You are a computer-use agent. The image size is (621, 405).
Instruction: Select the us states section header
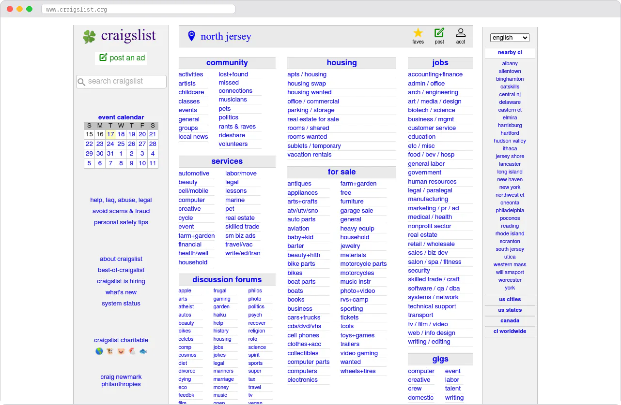point(510,310)
